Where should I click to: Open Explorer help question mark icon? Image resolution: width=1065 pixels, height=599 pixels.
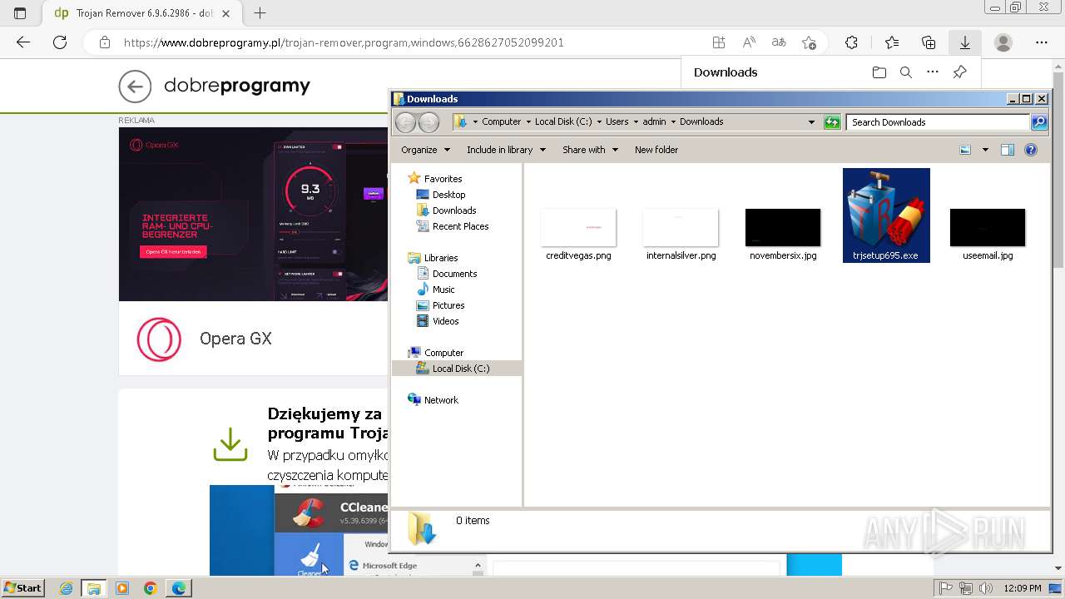[1031, 150]
